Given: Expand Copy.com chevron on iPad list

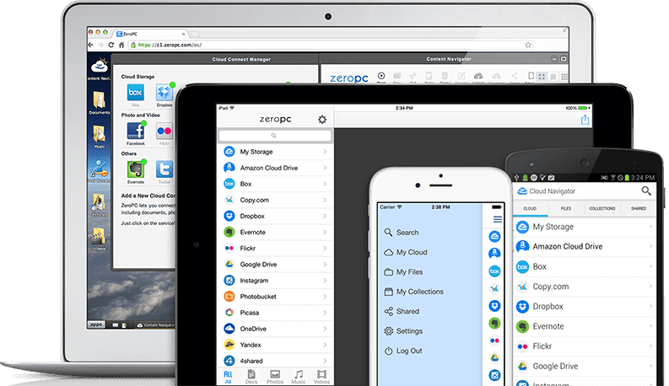Looking at the screenshot, I should (325, 200).
